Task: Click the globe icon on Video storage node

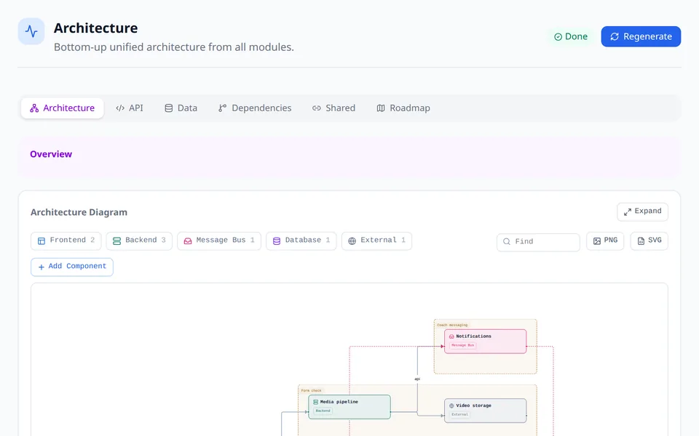Action: [x=451, y=405]
